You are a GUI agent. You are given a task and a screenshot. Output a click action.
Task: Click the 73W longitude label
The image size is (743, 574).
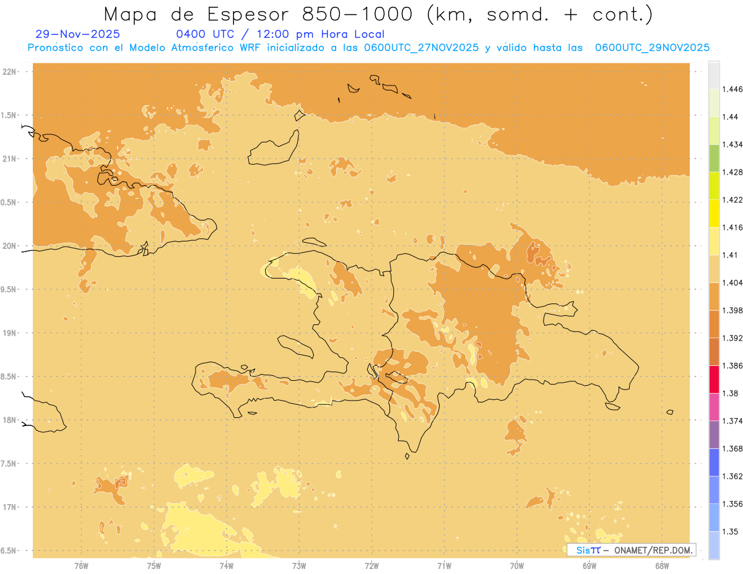299,565
